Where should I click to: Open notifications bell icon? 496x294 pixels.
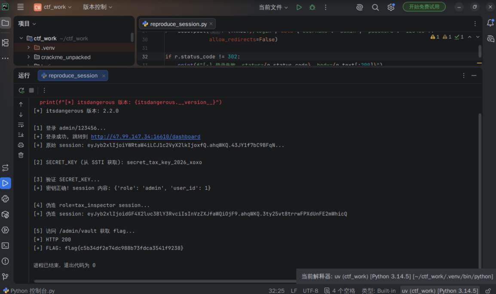tap(490, 23)
